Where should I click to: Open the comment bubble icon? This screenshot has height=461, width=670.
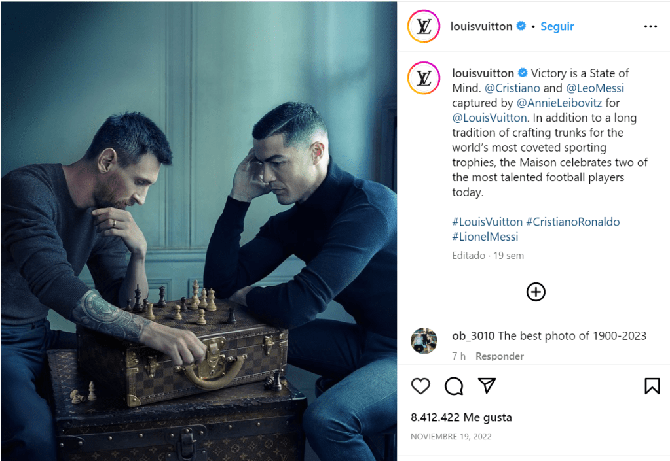(453, 386)
